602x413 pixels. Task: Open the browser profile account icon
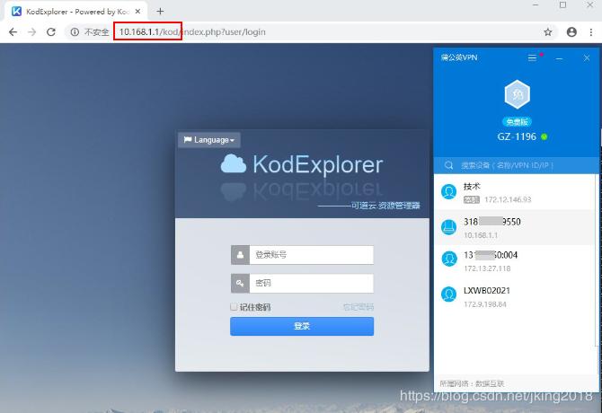[x=571, y=31]
